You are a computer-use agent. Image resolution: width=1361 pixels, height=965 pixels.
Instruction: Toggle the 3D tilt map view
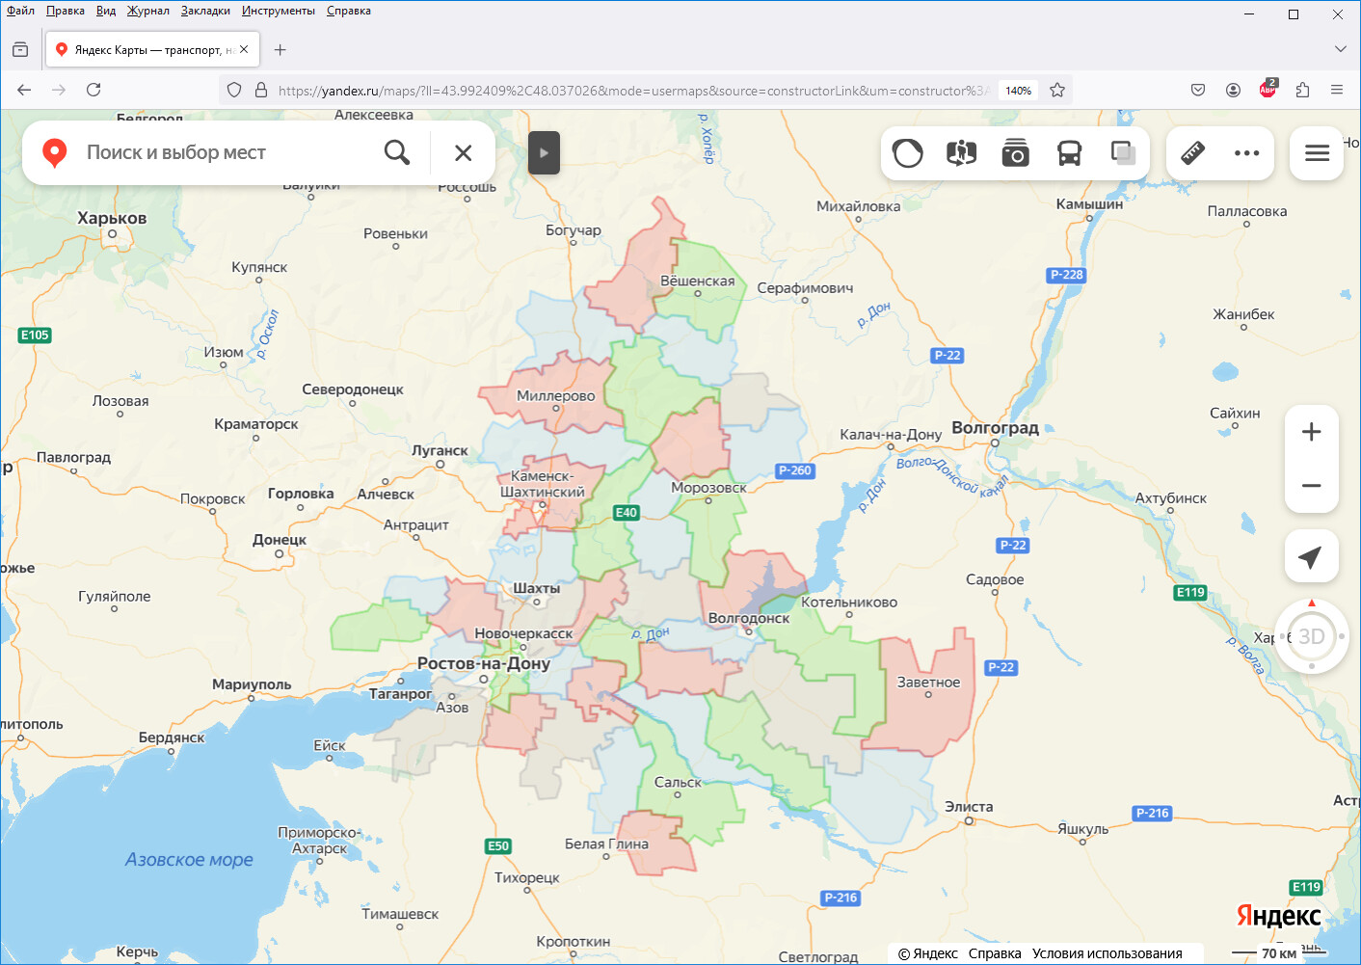1311,636
